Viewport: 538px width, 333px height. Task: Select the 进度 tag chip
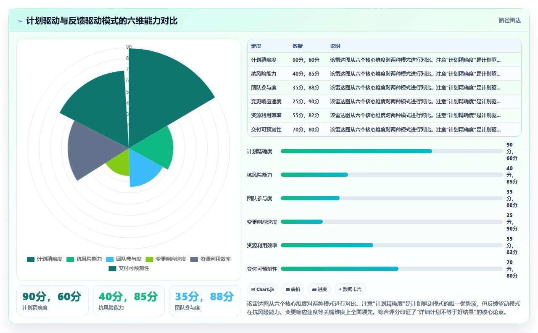[319, 289]
